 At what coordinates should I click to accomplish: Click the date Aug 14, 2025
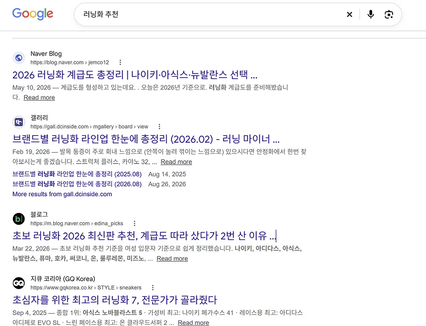(x=167, y=174)
